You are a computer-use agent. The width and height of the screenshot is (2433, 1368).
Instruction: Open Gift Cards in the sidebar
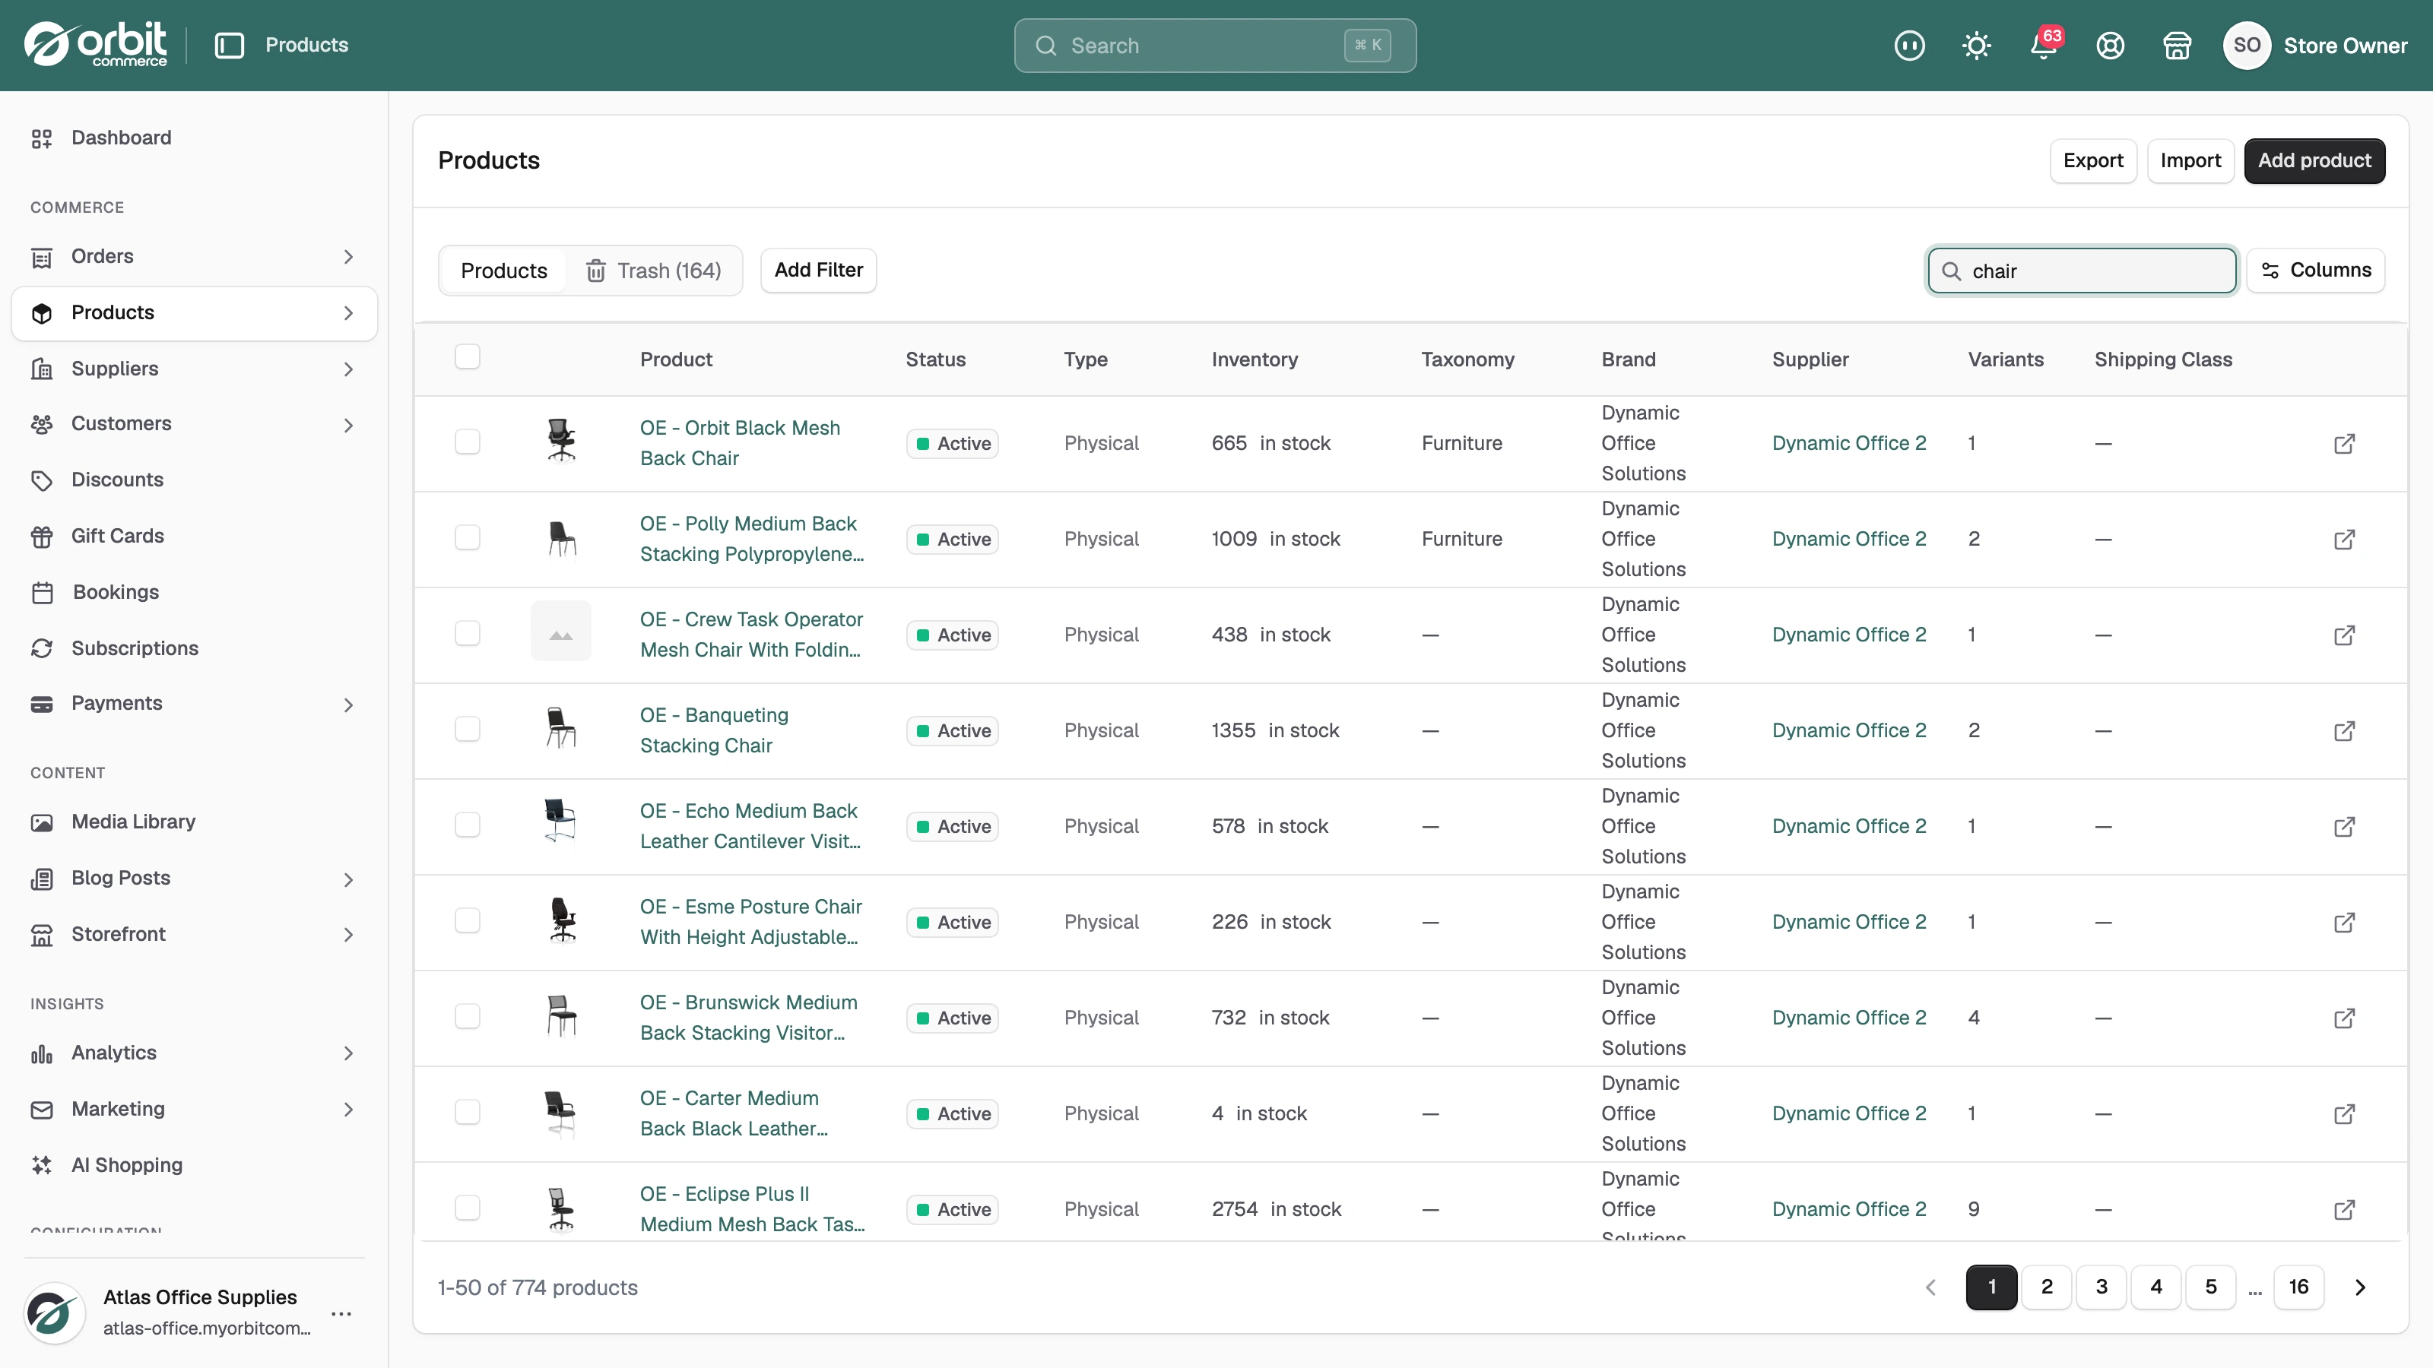tap(195, 537)
